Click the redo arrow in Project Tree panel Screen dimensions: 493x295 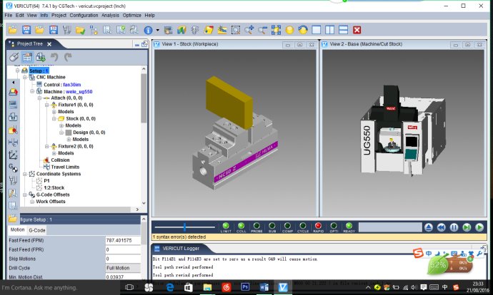coord(68,57)
